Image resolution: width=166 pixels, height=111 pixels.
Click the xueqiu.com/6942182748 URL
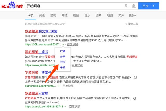tap(44, 107)
